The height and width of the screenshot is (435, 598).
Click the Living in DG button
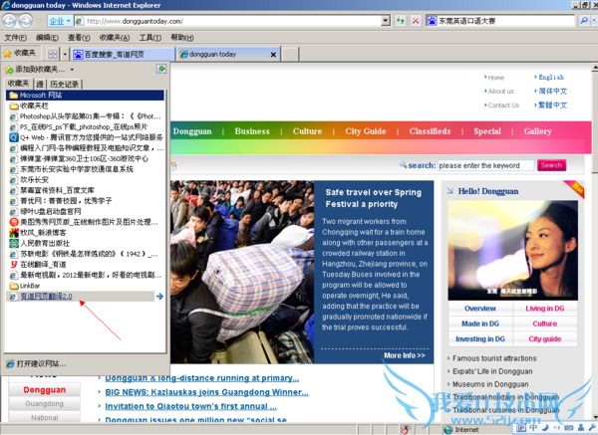[544, 309]
